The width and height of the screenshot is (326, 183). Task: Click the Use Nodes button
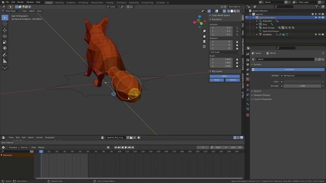(x=288, y=70)
